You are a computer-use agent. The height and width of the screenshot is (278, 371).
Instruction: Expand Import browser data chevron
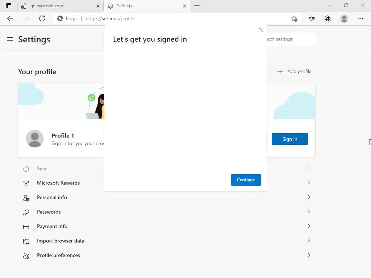tap(309, 240)
